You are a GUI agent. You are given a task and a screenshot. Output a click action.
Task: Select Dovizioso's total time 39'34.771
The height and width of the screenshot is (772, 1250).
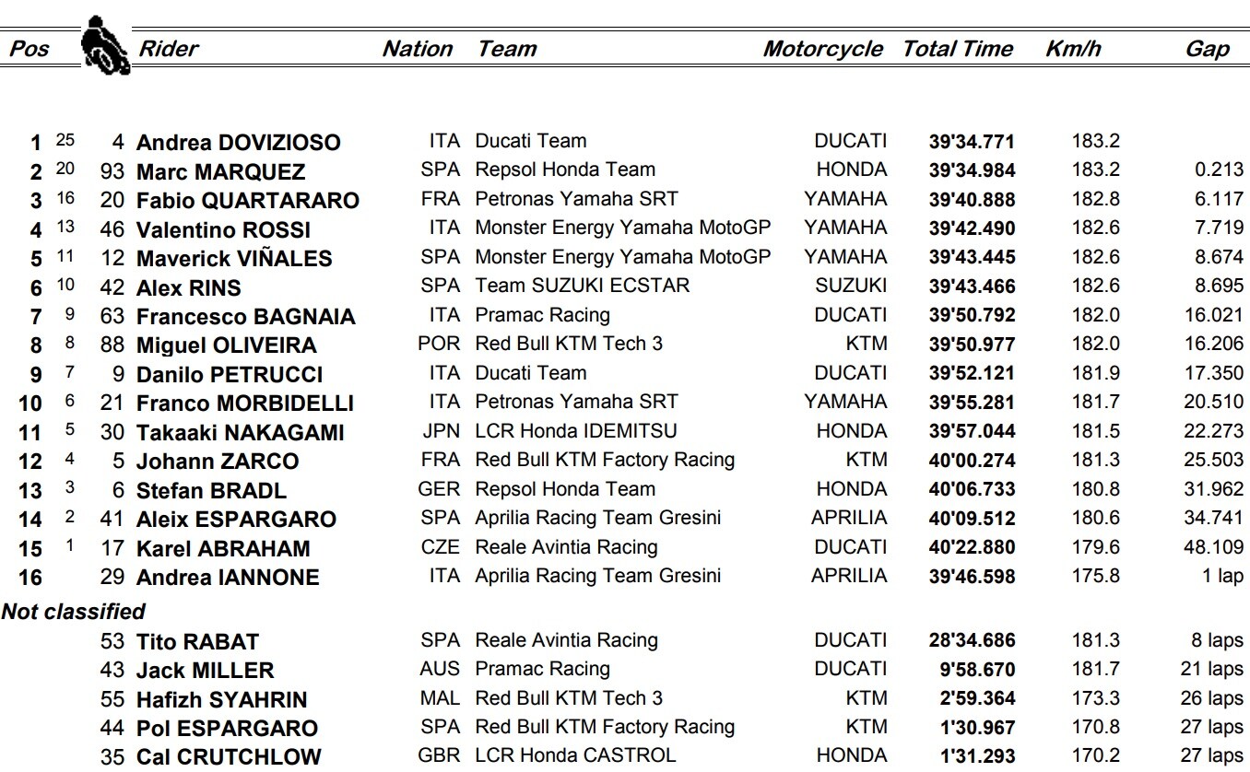972,142
